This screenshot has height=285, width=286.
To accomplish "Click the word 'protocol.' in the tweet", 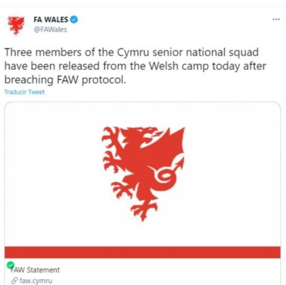I will click(104, 80).
